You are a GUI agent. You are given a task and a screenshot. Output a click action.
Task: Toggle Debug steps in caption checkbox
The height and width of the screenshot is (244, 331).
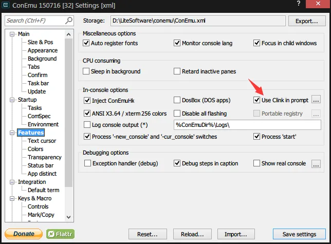[177, 163]
